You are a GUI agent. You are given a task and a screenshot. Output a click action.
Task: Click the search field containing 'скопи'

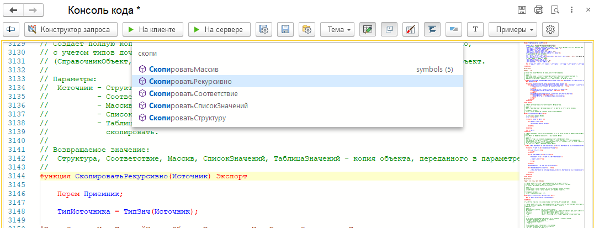[298, 53]
